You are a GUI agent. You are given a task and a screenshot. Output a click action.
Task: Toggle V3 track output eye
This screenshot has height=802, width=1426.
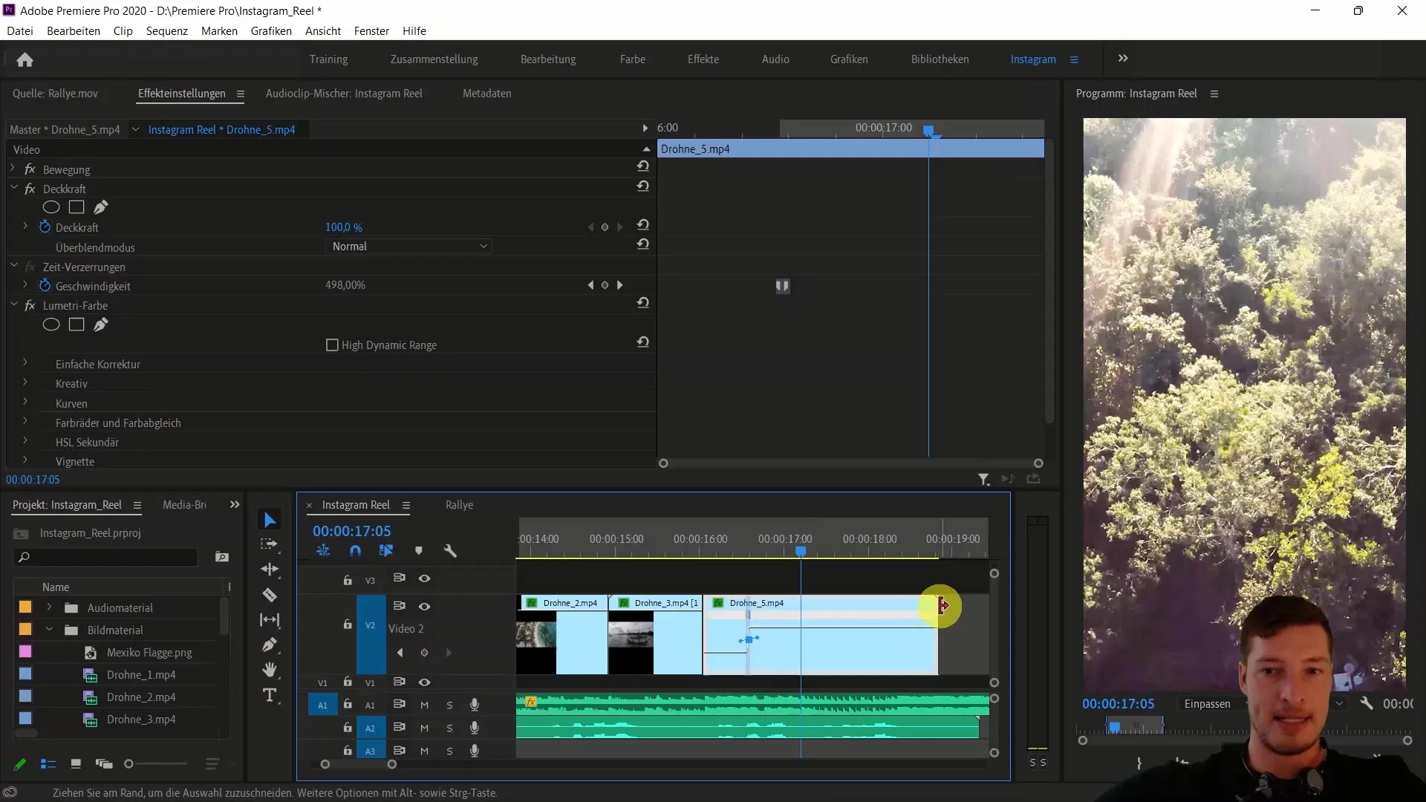pyautogui.click(x=424, y=578)
